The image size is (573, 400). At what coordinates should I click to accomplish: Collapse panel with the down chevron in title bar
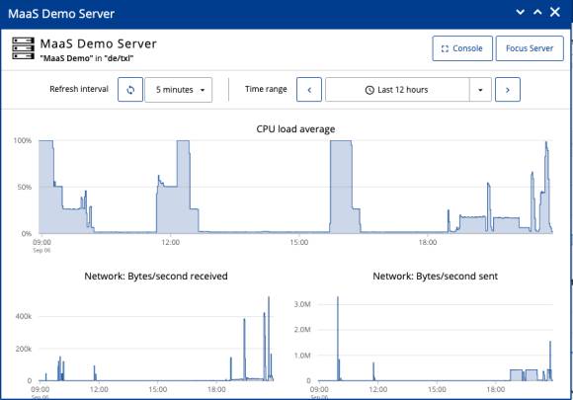[520, 12]
